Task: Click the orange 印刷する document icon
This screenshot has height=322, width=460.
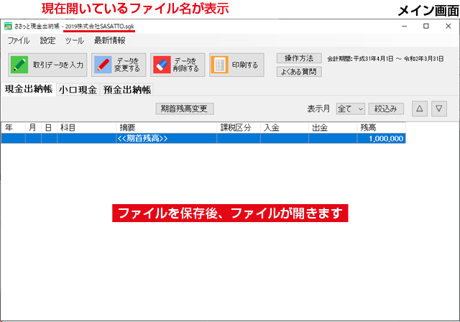Action: [x=220, y=65]
